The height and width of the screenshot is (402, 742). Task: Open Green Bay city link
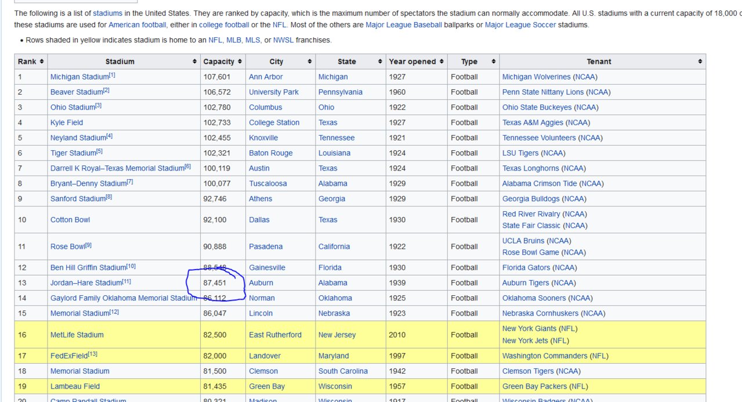[x=267, y=386]
